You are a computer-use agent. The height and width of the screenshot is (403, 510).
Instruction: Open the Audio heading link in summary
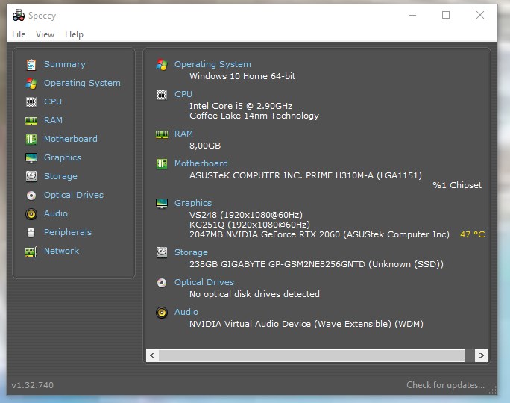tap(186, 312)
